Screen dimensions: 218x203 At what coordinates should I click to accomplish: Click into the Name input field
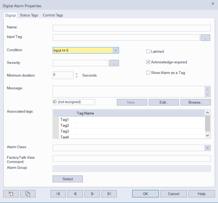[x=132, y=28]
